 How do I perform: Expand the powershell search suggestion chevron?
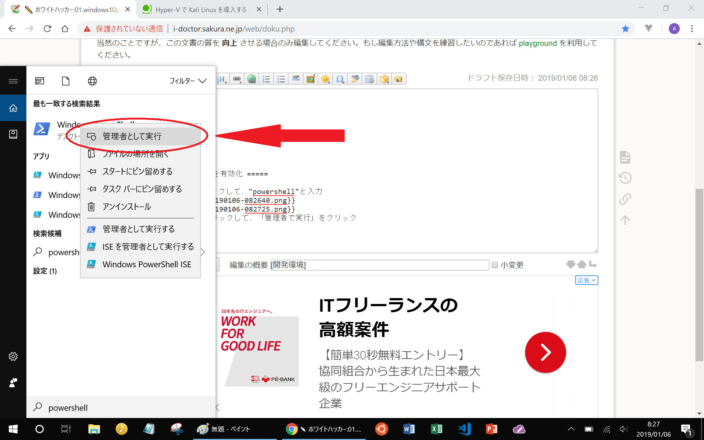point(203,252)
